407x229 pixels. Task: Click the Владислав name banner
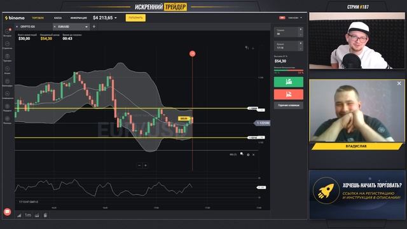tap(357, 146)
